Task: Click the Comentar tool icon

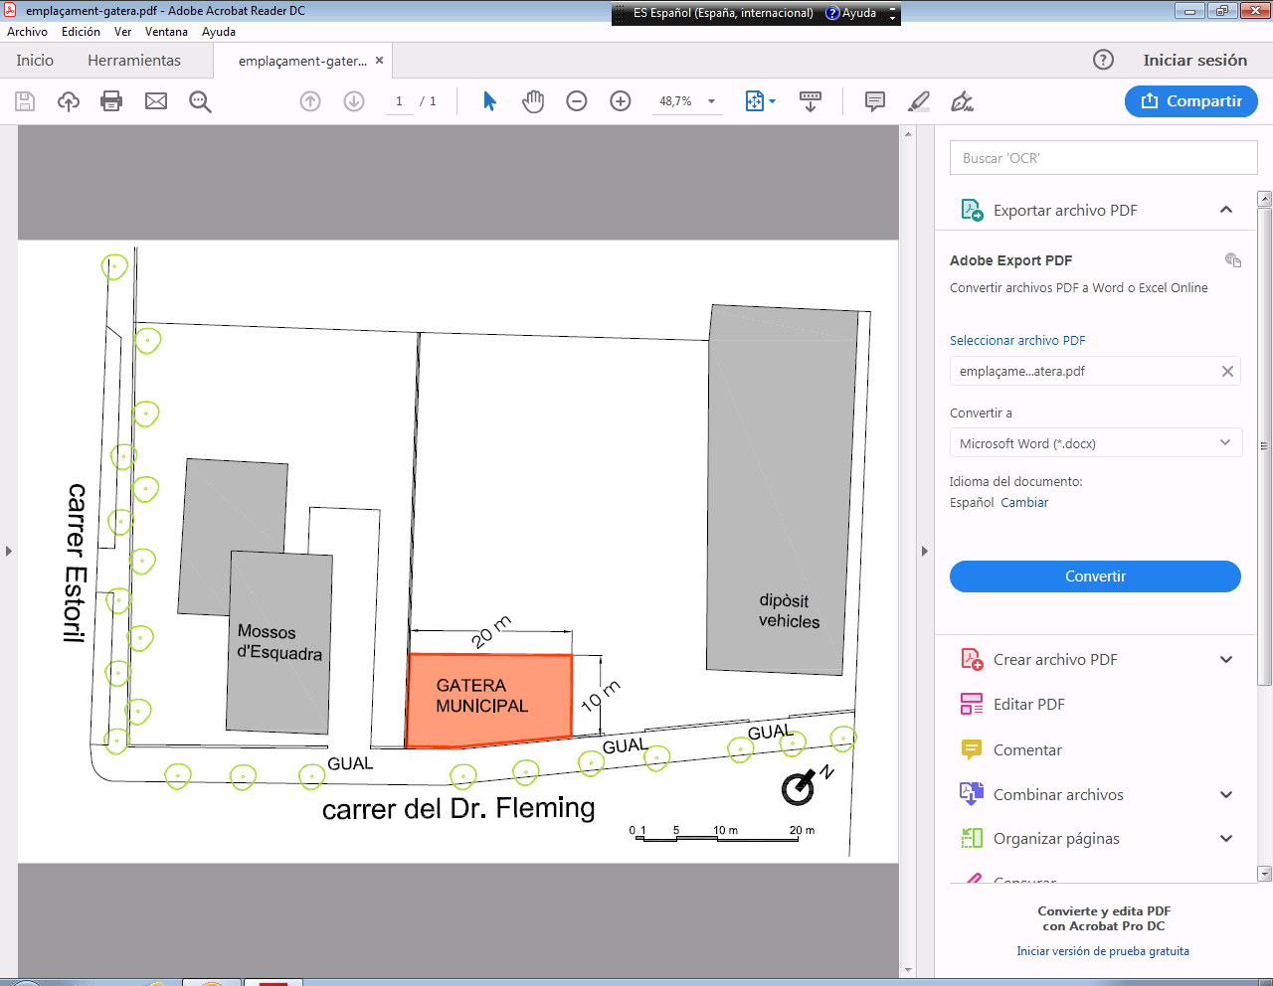Action: coord(972,749)
